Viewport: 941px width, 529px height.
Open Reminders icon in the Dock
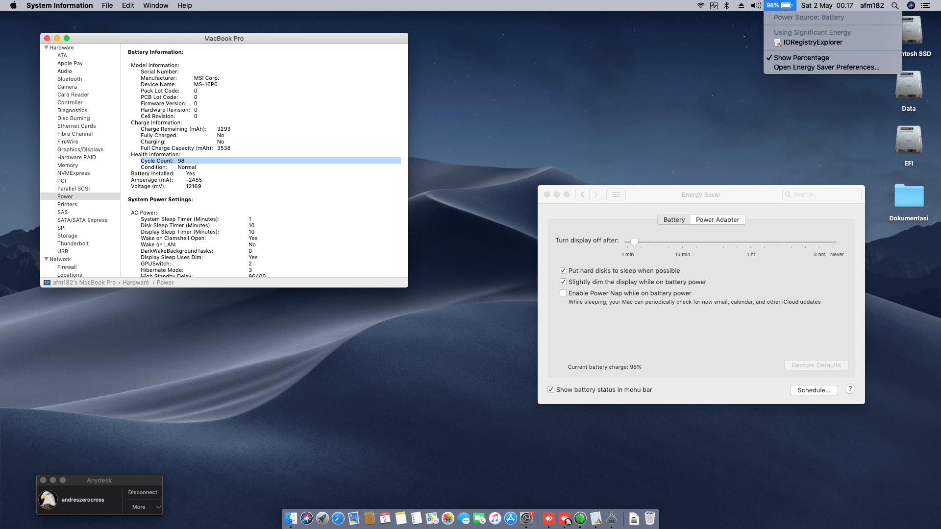point(417,518)
